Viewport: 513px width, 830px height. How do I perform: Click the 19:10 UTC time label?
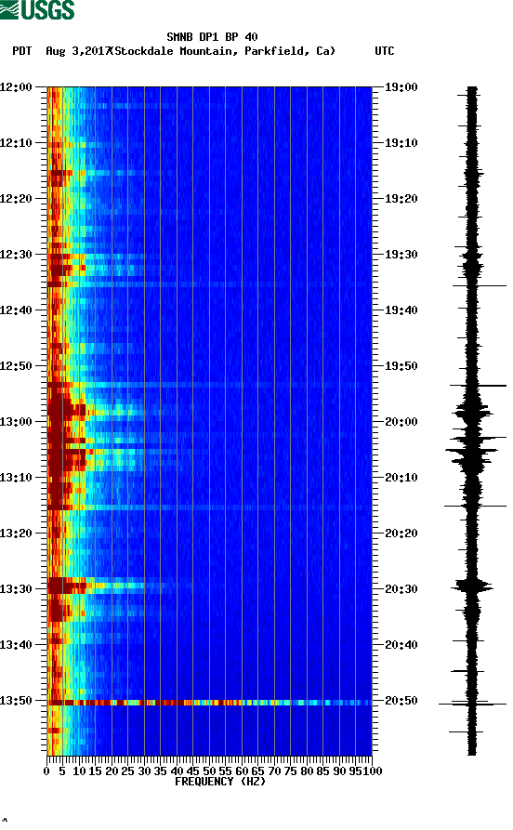point(401,142)
